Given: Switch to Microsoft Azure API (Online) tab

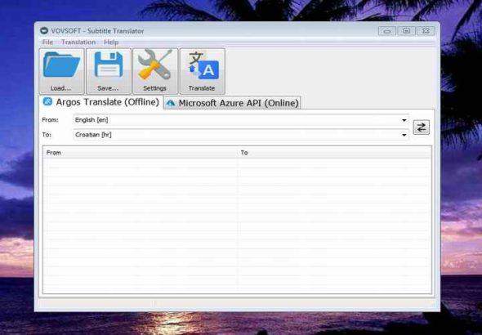Looking at the screenshot, I should tap(232, 103).
